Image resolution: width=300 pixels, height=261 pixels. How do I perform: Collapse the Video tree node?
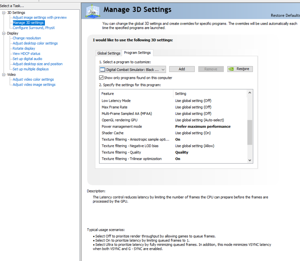click(x=4, y=74)
